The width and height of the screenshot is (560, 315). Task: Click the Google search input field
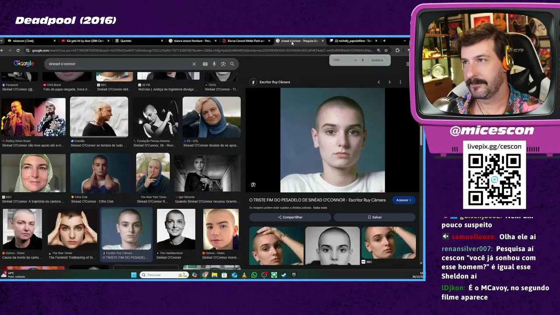(x=118, y=64)
